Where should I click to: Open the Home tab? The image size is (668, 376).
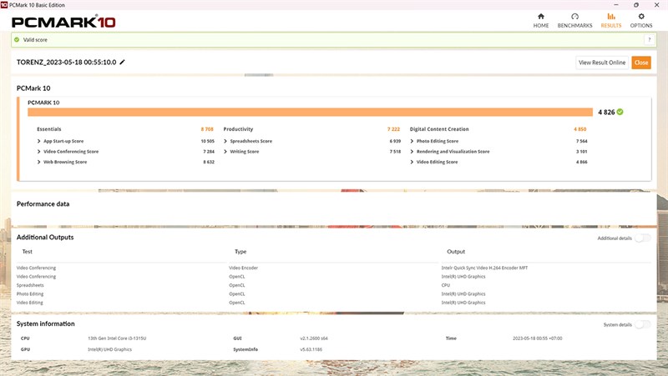tap(540, 20)
